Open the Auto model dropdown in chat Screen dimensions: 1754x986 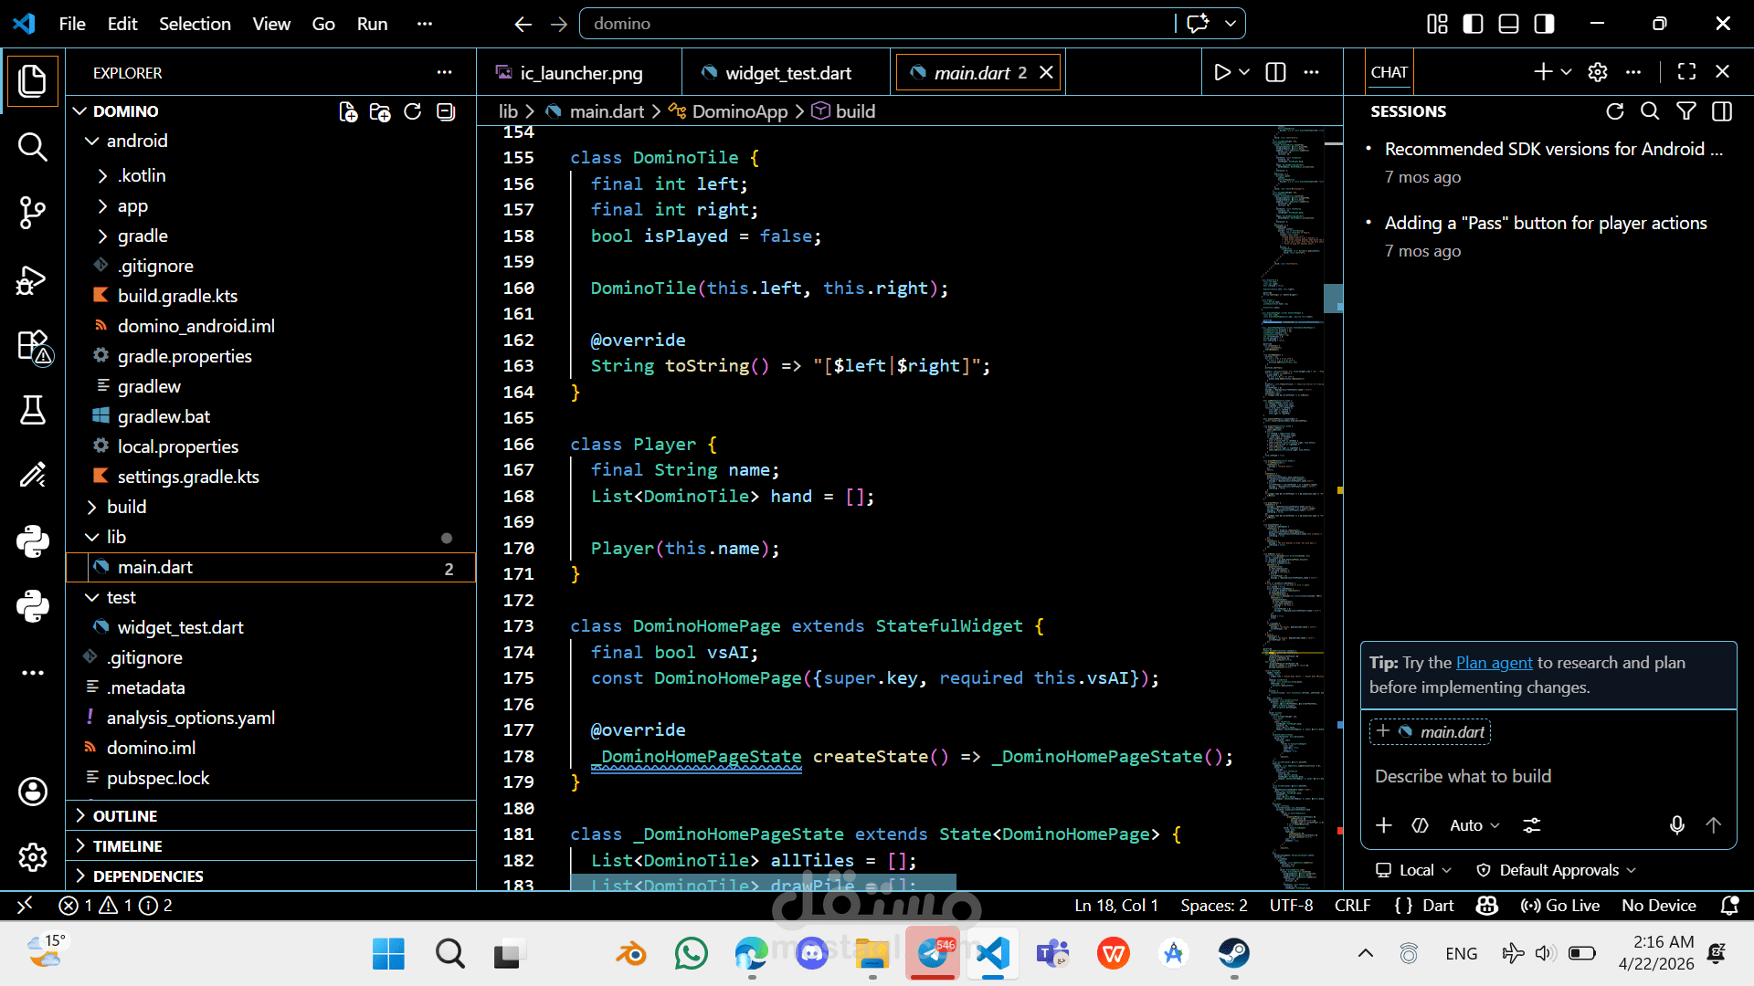coord(1474,825)
